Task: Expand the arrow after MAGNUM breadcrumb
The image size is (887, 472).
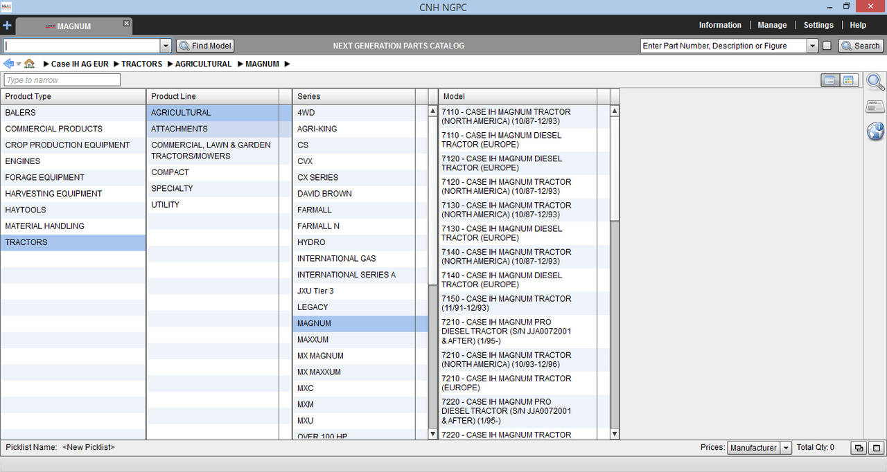Action: [287, 64]
